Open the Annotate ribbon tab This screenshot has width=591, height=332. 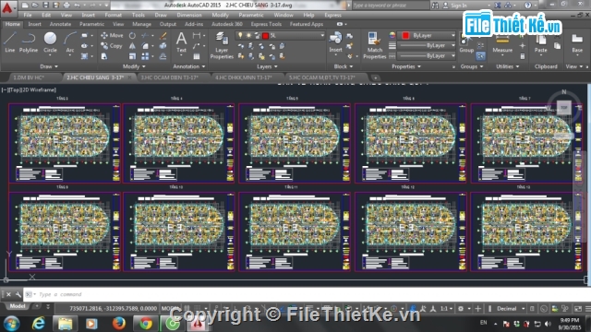click(x=60, y=24)
